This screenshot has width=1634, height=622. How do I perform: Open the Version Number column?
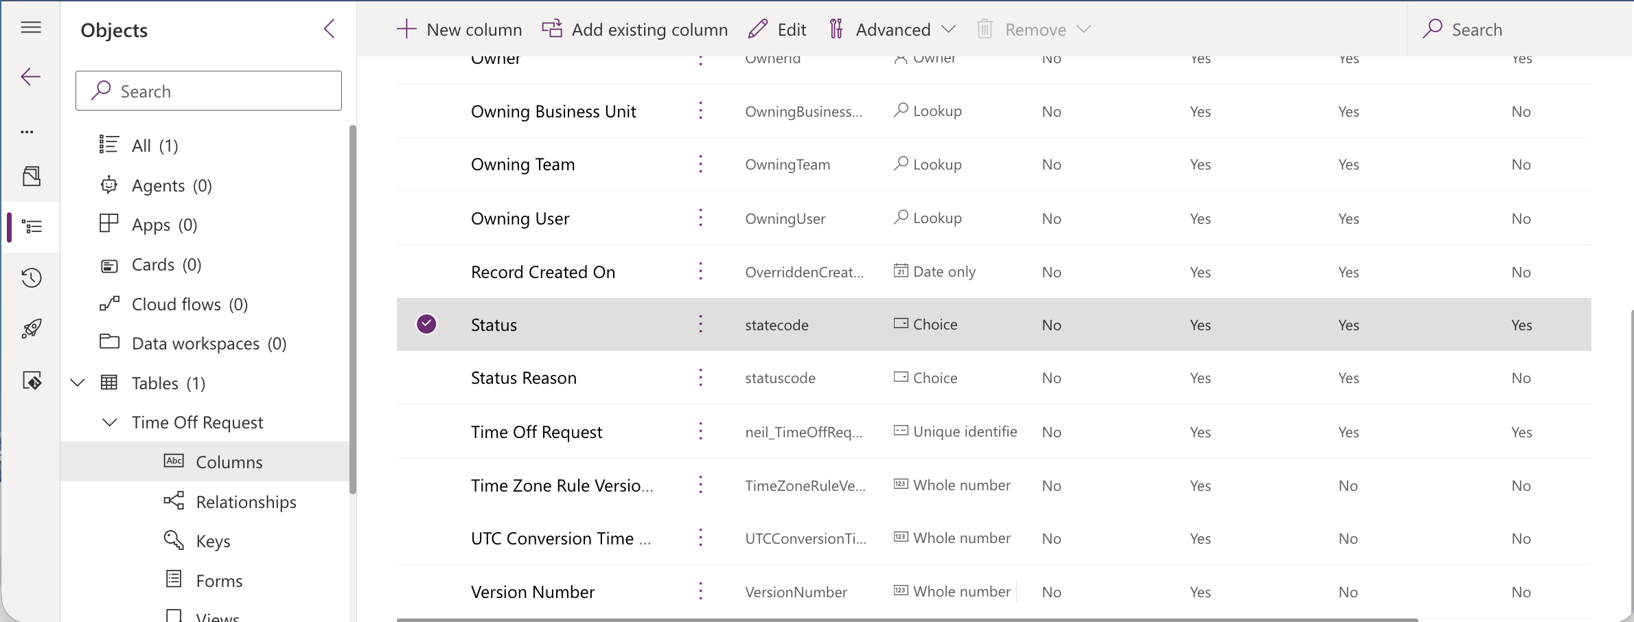coord(532,592)
